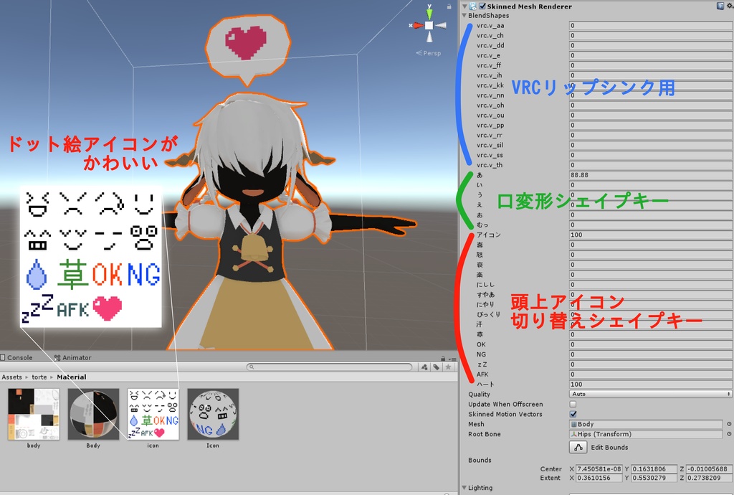Click the green Y axis of scene gizmo

point(429,13)
